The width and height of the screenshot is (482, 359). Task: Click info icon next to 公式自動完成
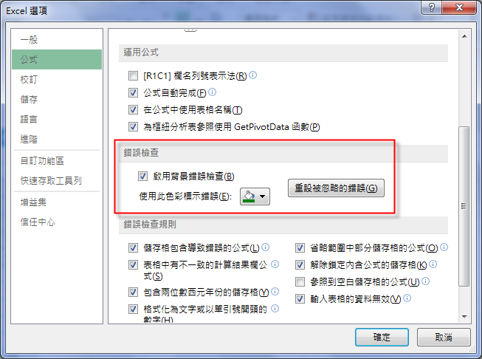[212, 92]
